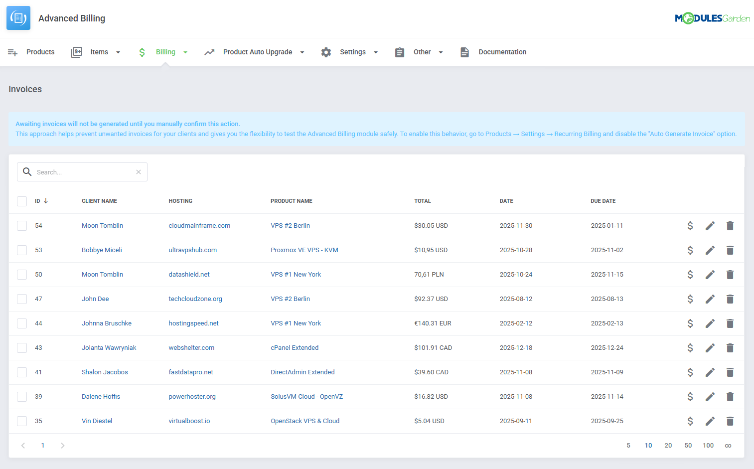
Task: Check the select-all invoices checkbox
Action: tap(22, 201)
